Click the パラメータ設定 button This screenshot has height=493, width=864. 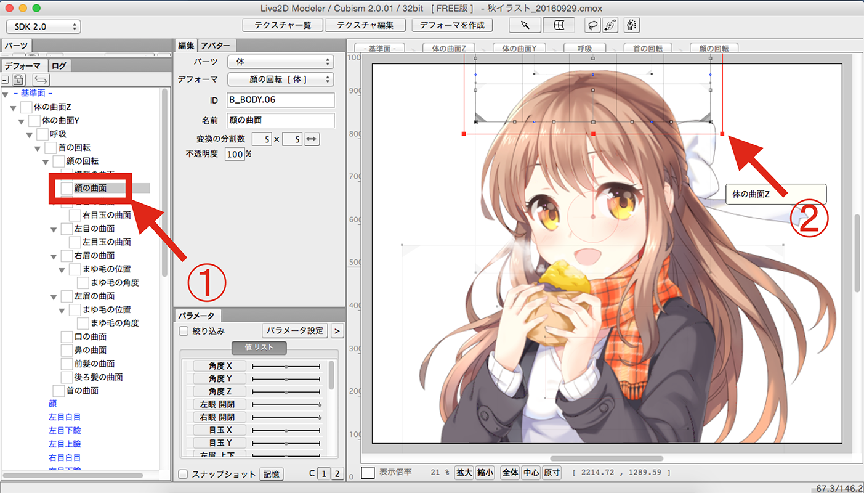295,330
